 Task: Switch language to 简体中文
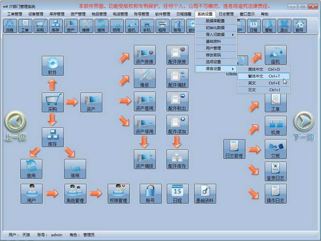263,69
